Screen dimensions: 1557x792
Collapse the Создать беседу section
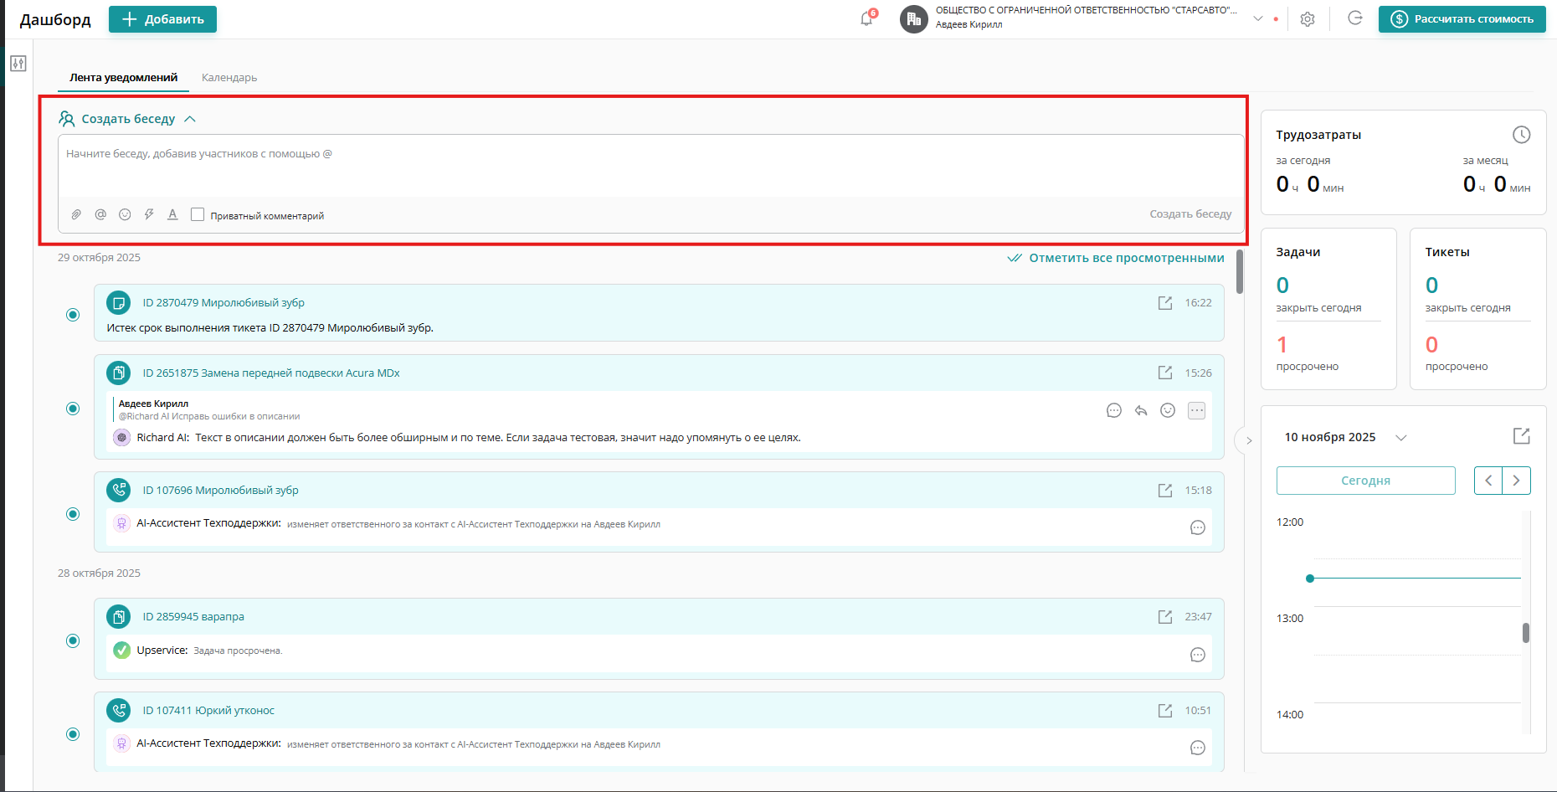[190, 119]
